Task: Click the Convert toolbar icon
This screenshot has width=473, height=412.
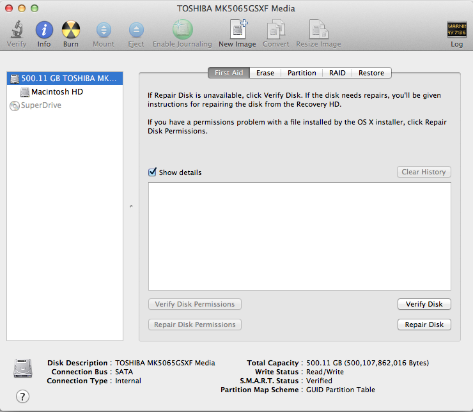Action: coord(276,30)
